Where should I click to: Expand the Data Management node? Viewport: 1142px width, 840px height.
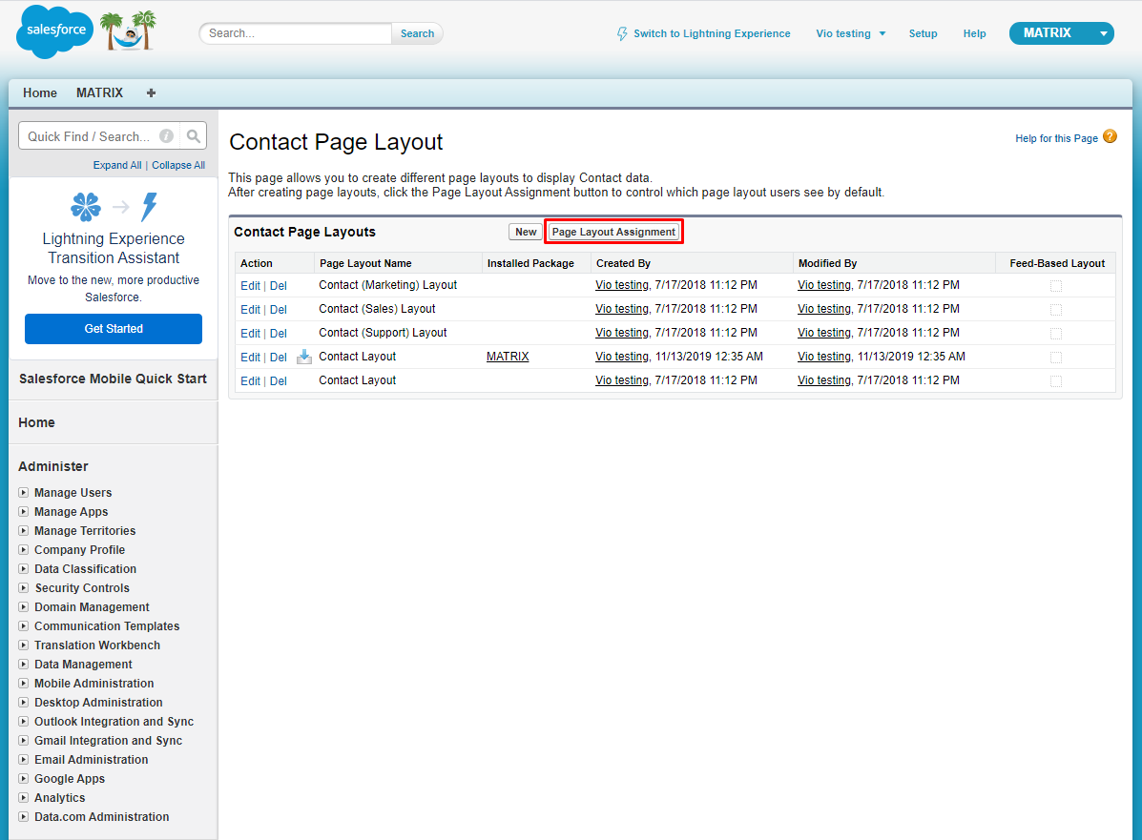pos(23,664)
